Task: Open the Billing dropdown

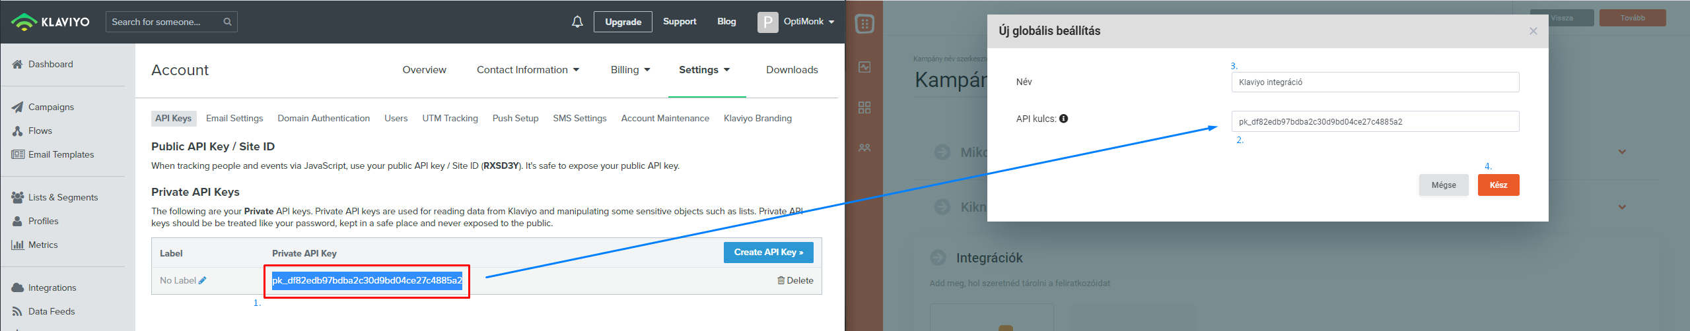Action: pos(630,70)
